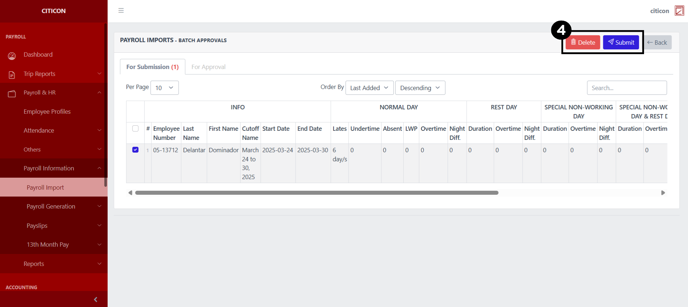This screenshot has height=307, width=688.
Task: Click the Trip Reports document icon
Action: (x=12, y=75)
